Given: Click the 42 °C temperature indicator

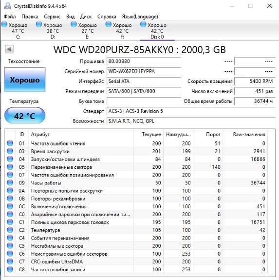Looking at the screenshot, I should [x=25, y=116].
